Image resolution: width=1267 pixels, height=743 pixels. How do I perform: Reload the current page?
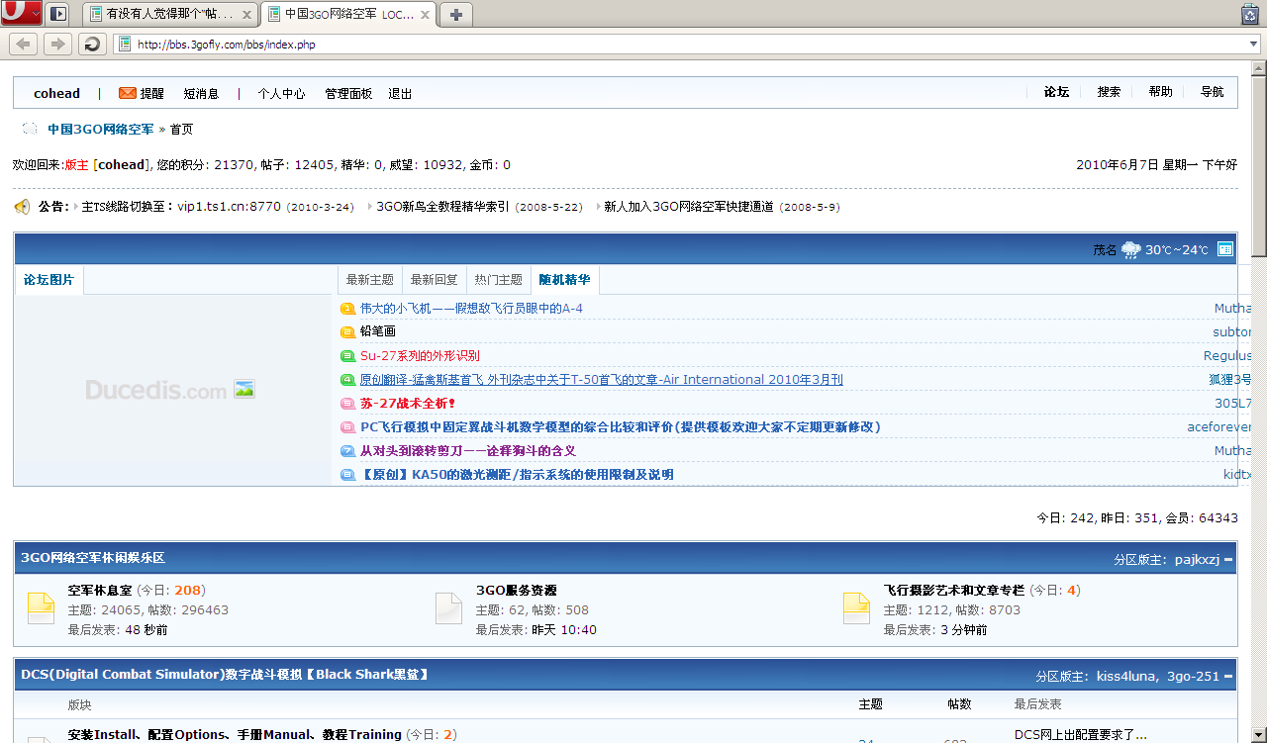92,44
